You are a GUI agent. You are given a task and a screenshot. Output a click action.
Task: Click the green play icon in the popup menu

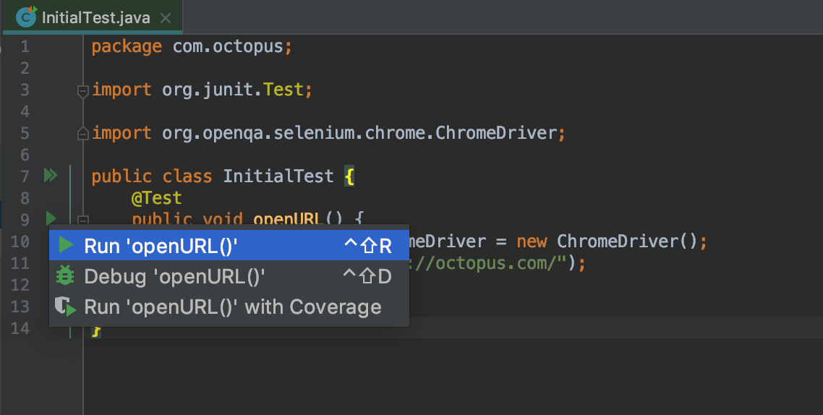[x=66, y=246]
